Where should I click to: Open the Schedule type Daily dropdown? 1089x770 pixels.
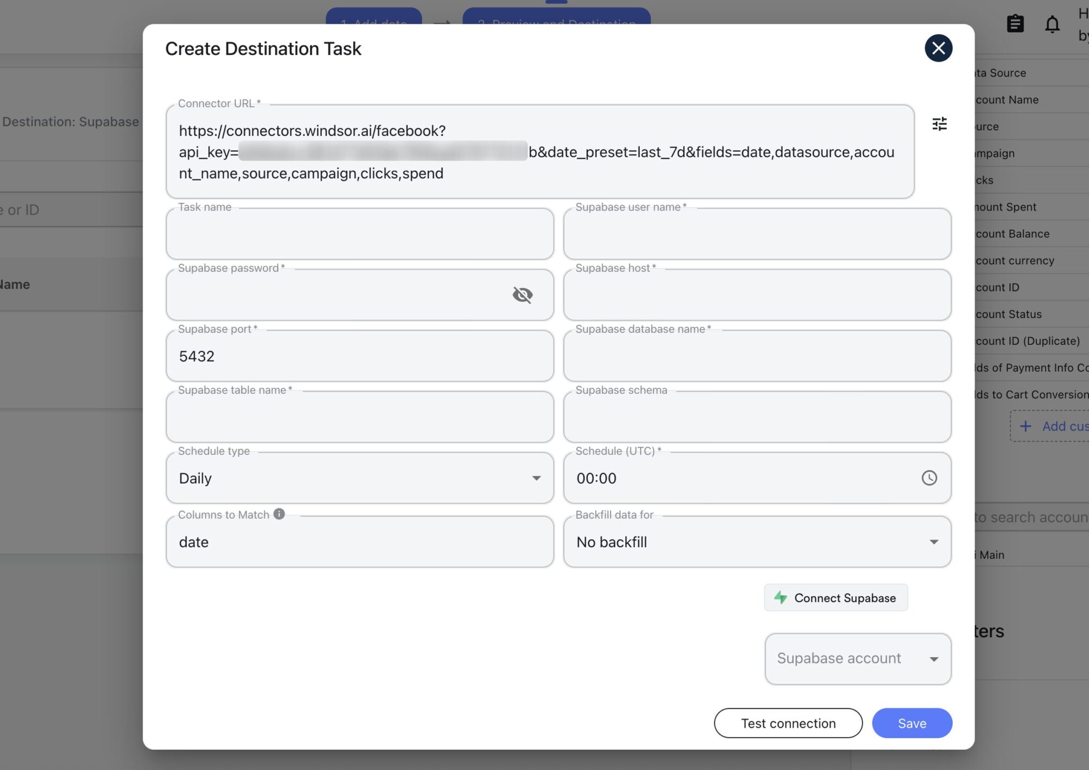[360, 478]
